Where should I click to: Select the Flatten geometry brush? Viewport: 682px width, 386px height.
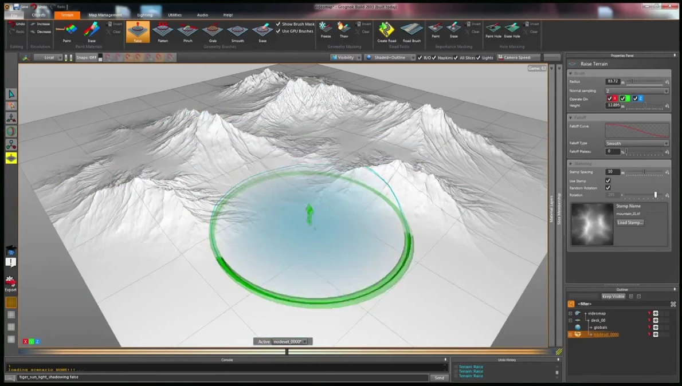coord(163,31)
